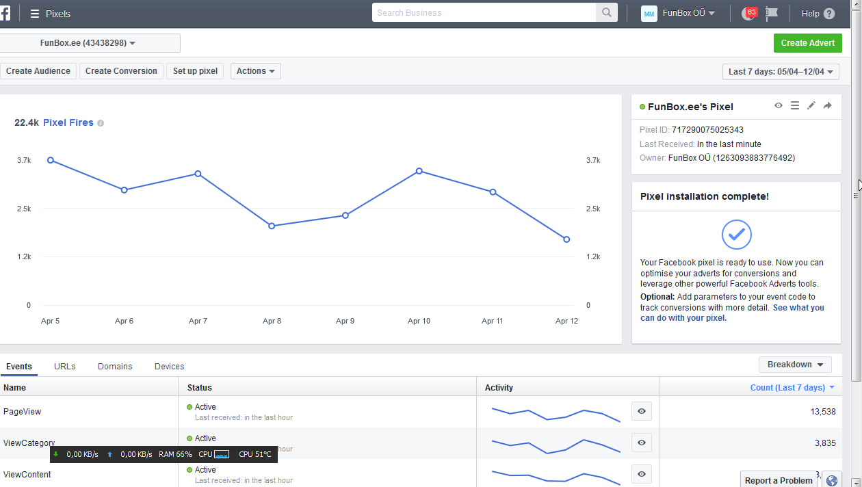Edit the pixel name with the pencil icon

click(811, 106)
